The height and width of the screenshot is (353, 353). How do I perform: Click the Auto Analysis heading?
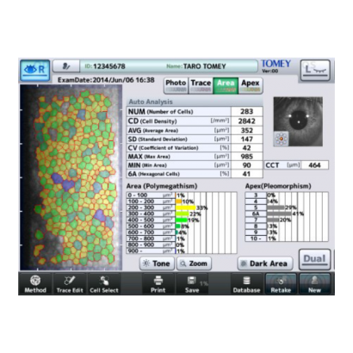click(151, 102)
